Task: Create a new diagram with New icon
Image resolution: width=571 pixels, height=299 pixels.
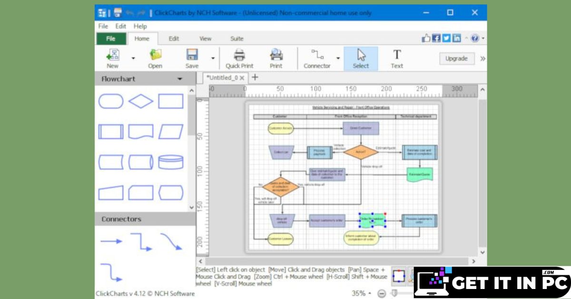Action: coord(113,59)
